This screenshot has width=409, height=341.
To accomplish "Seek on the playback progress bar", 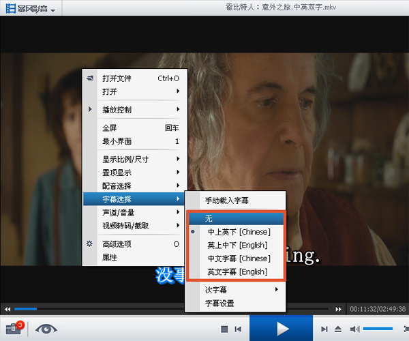I will [171, 309].
